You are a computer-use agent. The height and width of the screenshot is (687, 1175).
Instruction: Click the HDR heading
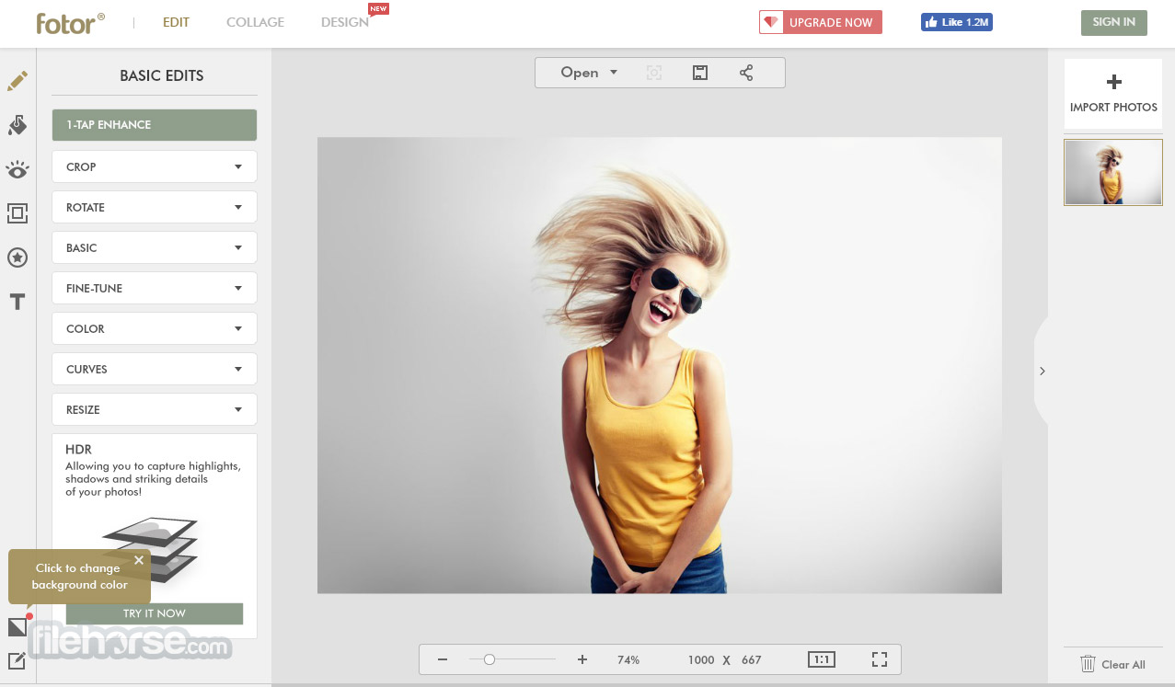tap(78, 450)
